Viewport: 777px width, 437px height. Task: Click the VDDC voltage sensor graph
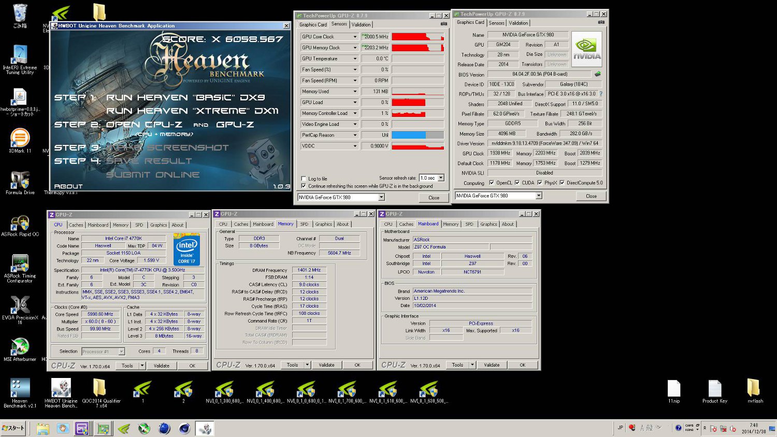click(418, 146)
